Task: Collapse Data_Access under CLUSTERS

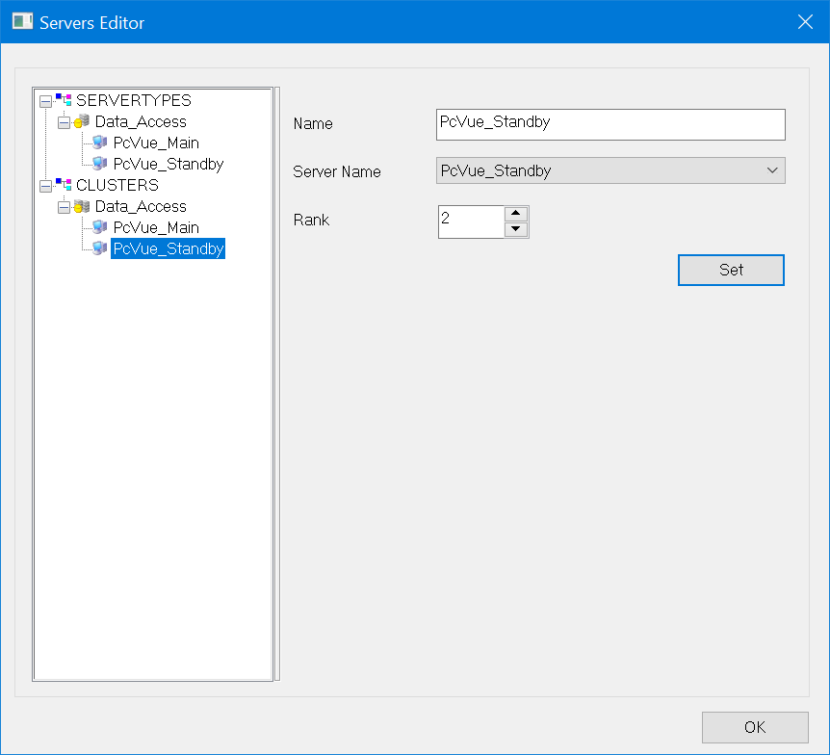Action: tap(64, 207)
